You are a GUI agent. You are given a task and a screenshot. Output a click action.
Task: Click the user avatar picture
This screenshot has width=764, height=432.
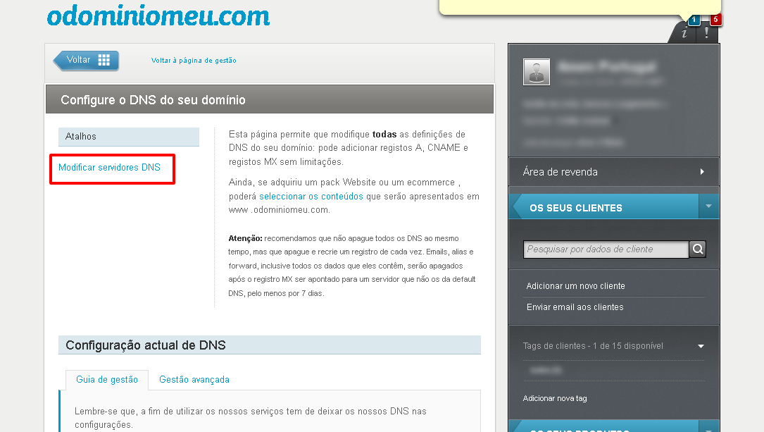point(537,72)
